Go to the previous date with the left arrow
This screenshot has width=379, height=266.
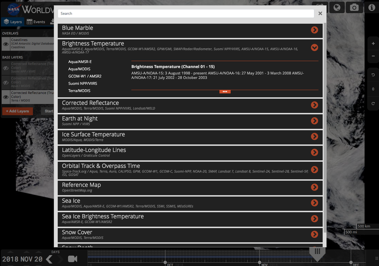[x=49, y=259]
